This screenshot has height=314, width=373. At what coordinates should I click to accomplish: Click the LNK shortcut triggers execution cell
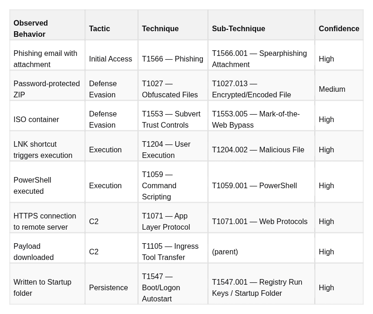(47, 146)
